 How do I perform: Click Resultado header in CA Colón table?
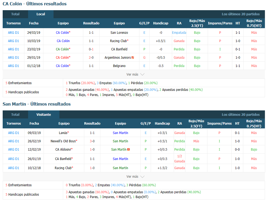tap(91, 23)
